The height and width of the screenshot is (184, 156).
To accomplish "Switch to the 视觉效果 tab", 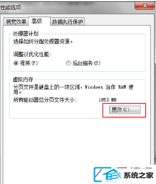I will (x=16, y=22).
